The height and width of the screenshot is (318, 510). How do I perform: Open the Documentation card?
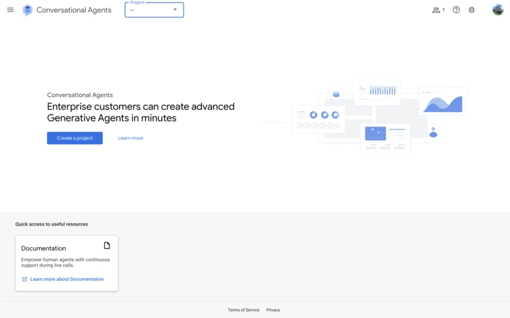point(66,263)
